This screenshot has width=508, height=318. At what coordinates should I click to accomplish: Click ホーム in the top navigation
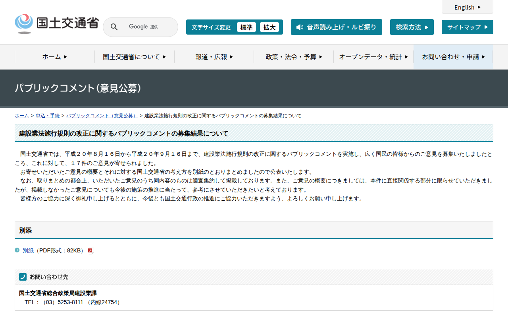pyautogui.click(x=54, y=56)
